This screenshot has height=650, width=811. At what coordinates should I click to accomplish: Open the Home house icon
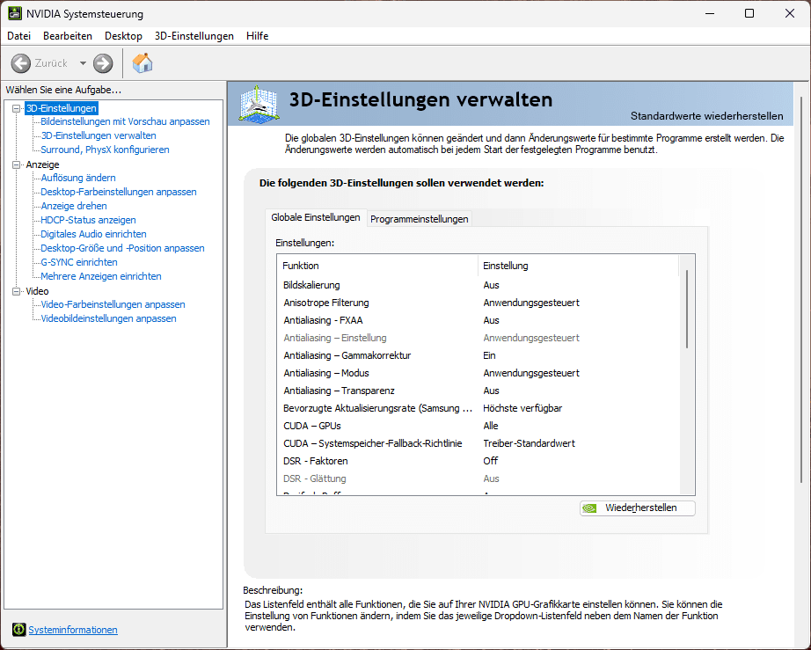142,63
